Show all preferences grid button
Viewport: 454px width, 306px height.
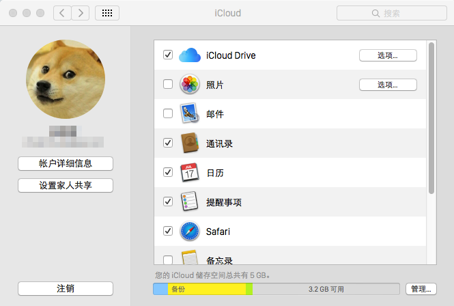(x=108, y=13)
